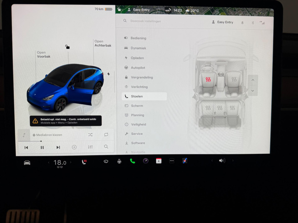
Task: Open the camera app icon
Action: tap(146, 161)
